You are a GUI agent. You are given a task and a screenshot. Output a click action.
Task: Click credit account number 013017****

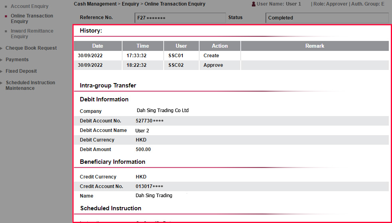click(150, 186)
